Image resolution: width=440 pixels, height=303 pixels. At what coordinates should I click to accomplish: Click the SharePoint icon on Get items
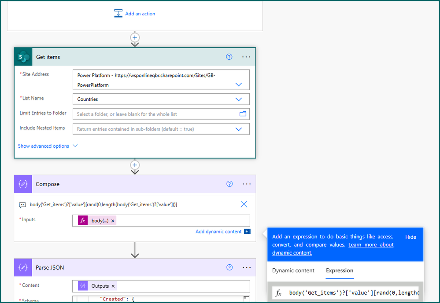point(23,57)
